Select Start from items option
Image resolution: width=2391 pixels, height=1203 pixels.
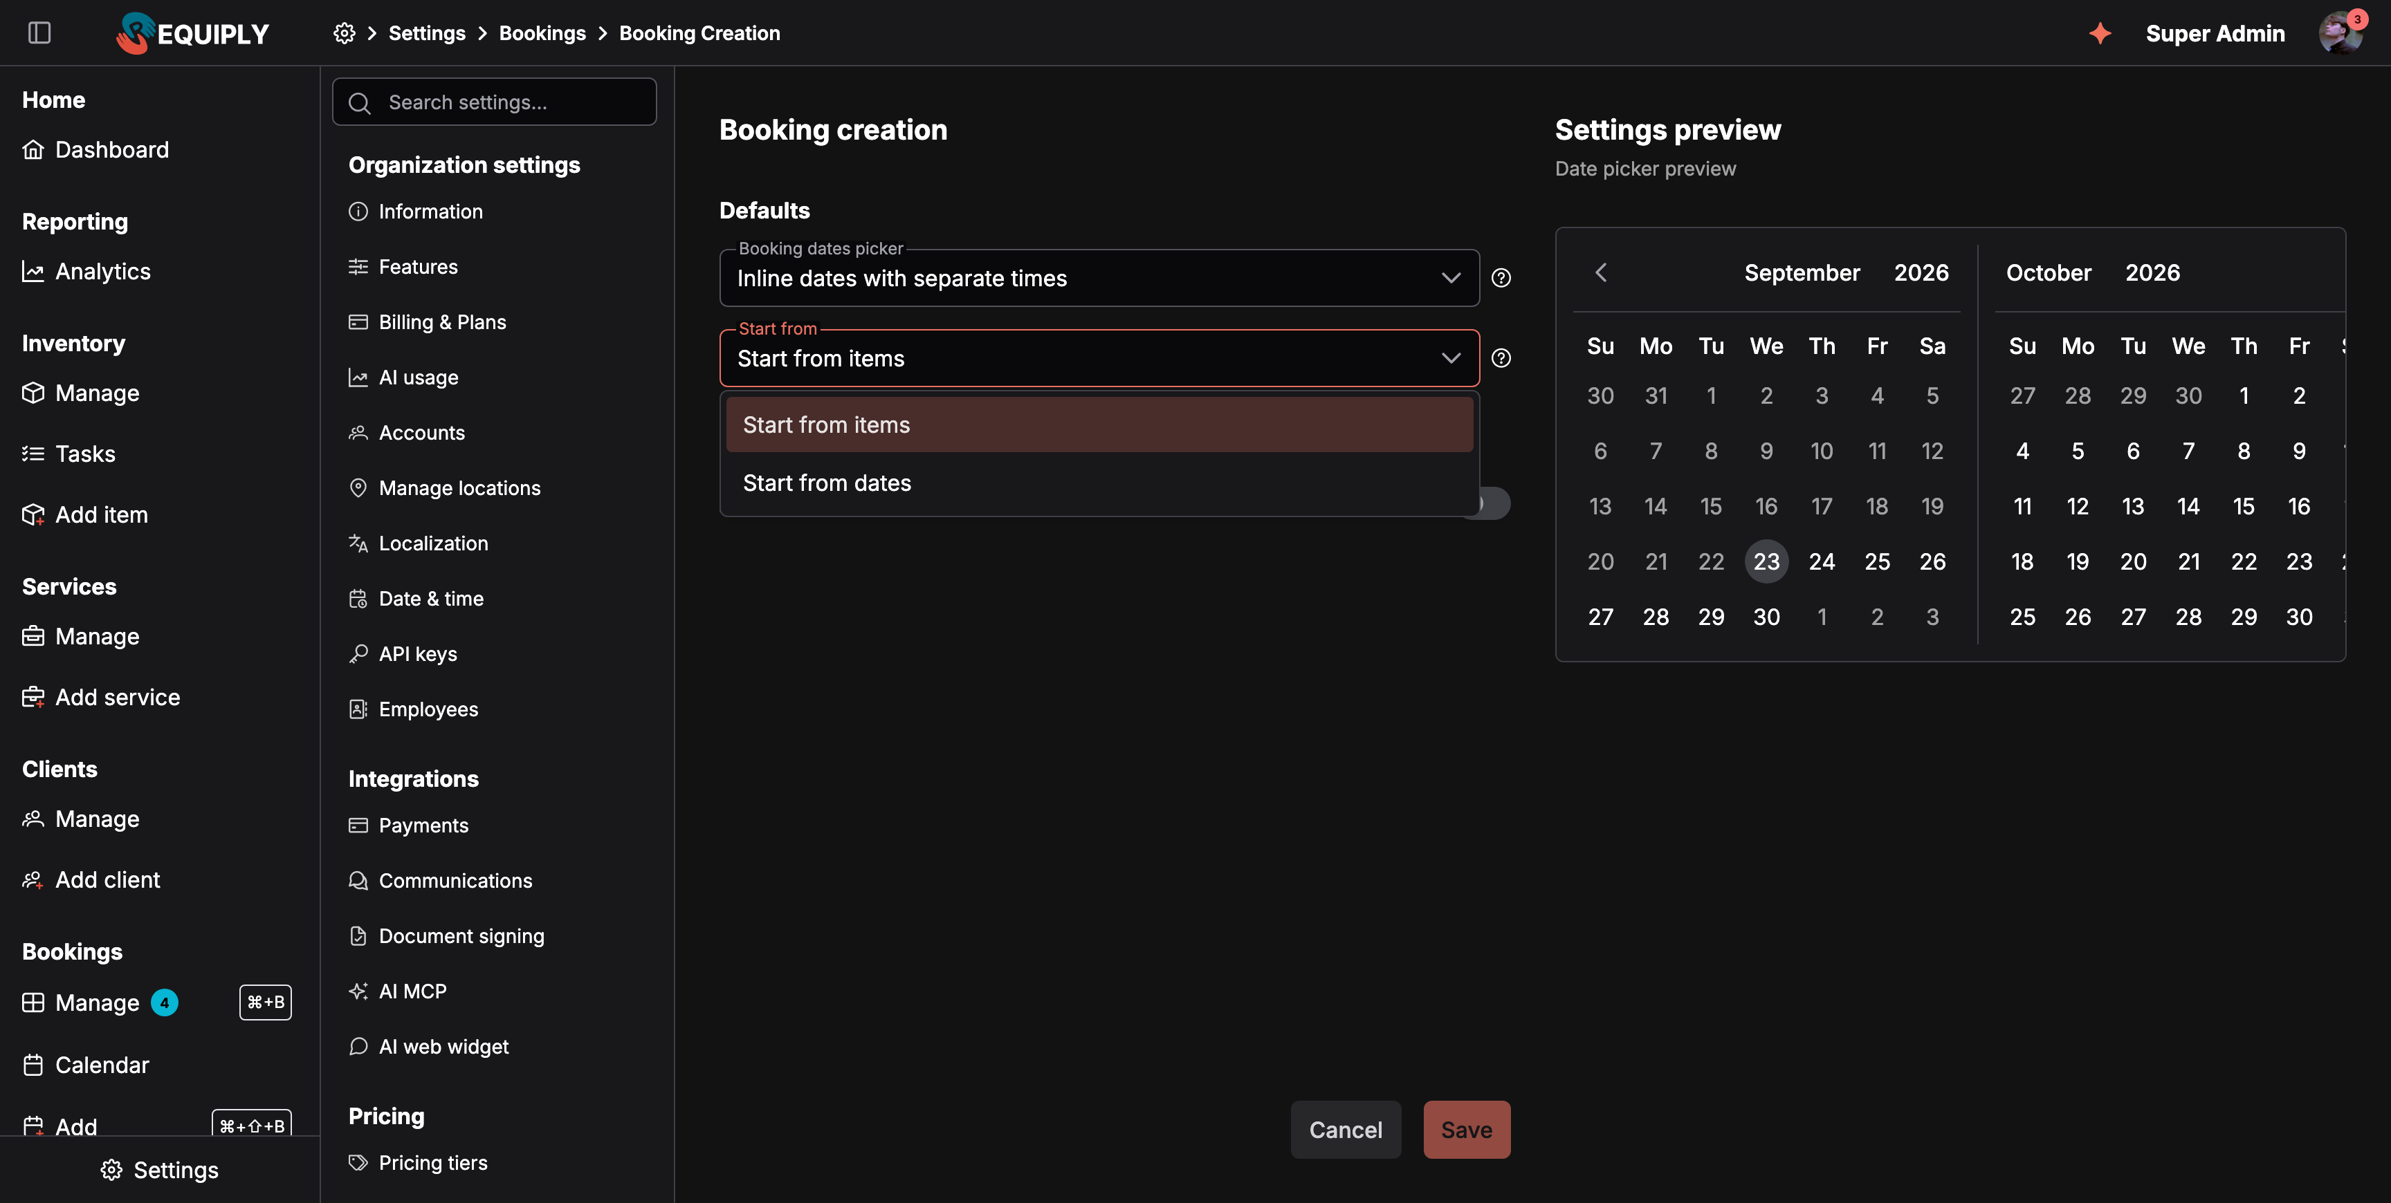(x=1099, y=425)
